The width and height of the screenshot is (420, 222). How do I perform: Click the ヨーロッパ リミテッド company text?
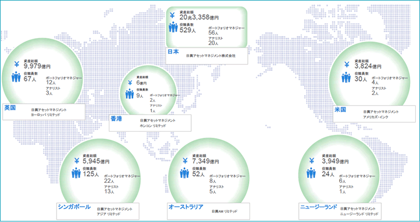click(46, 114)
